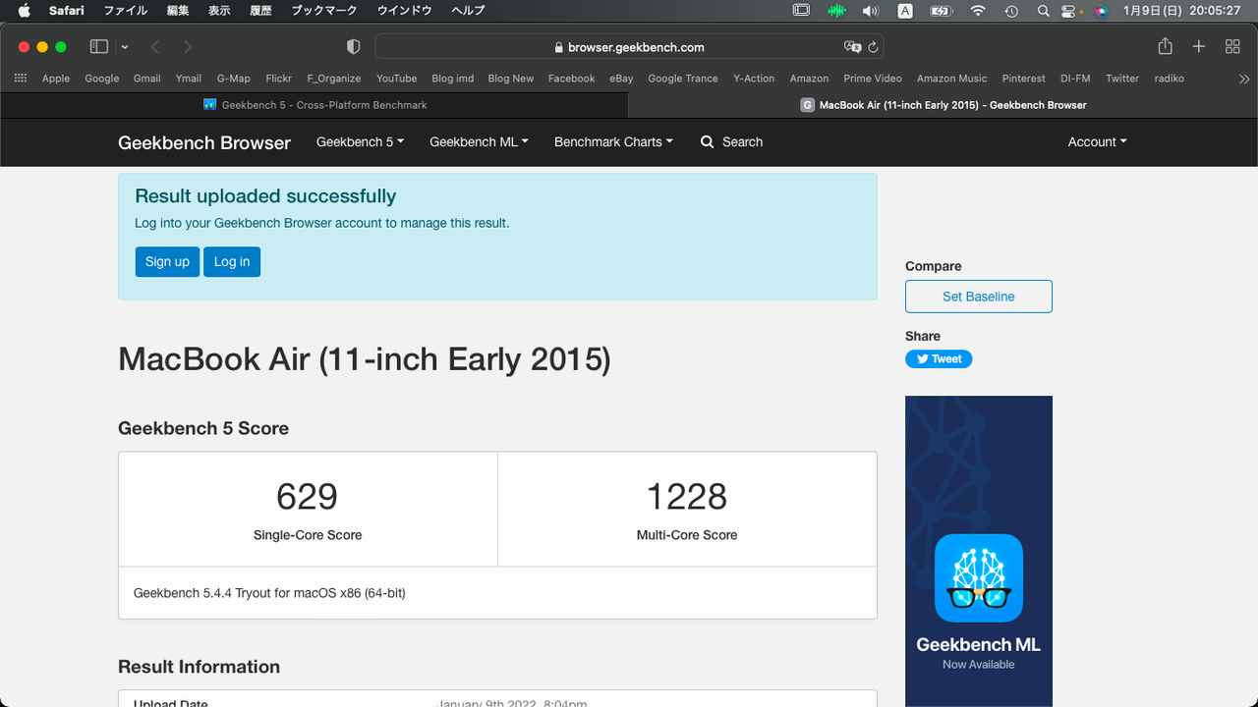Open the Google Trance bookmark
This screenshot has height=707, width=1258.
click(683, 79)
